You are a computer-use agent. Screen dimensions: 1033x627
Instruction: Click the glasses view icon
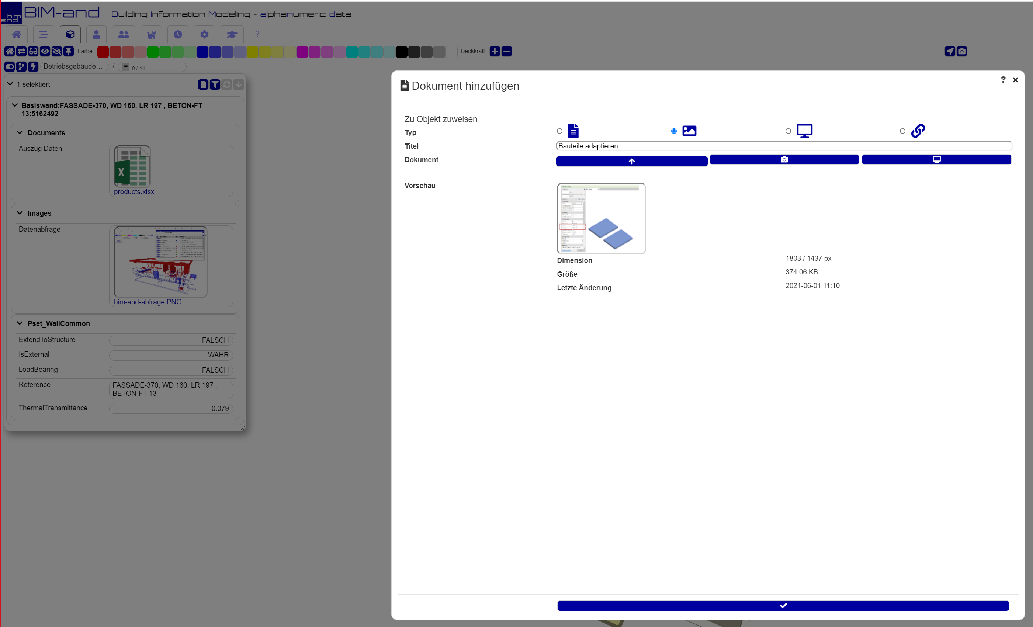33,51
